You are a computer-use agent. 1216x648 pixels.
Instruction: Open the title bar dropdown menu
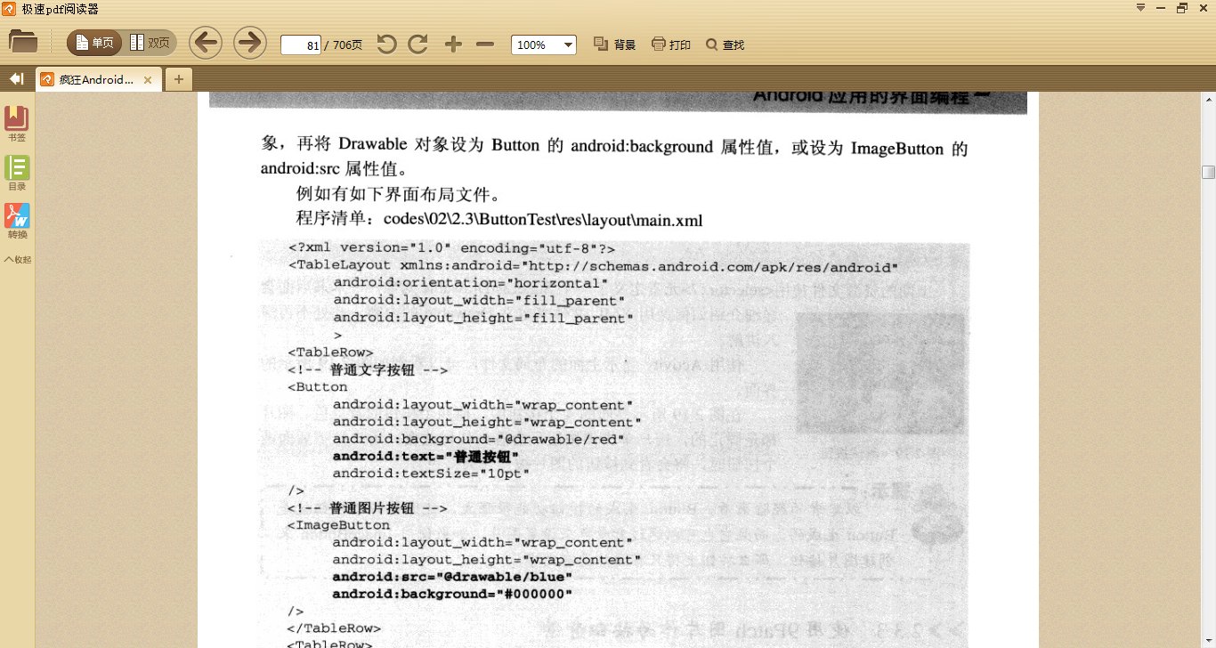[x=1141, y=8]
